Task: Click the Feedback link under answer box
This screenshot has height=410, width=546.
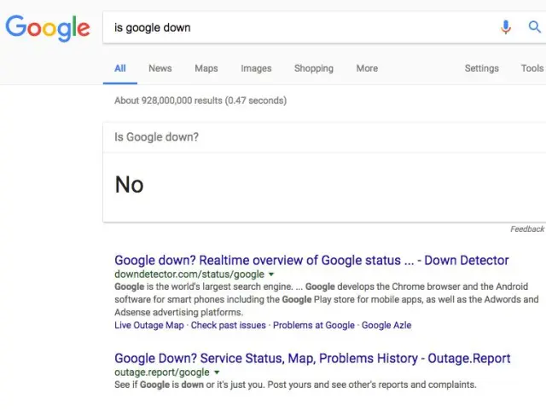Action: click(527, 229)
